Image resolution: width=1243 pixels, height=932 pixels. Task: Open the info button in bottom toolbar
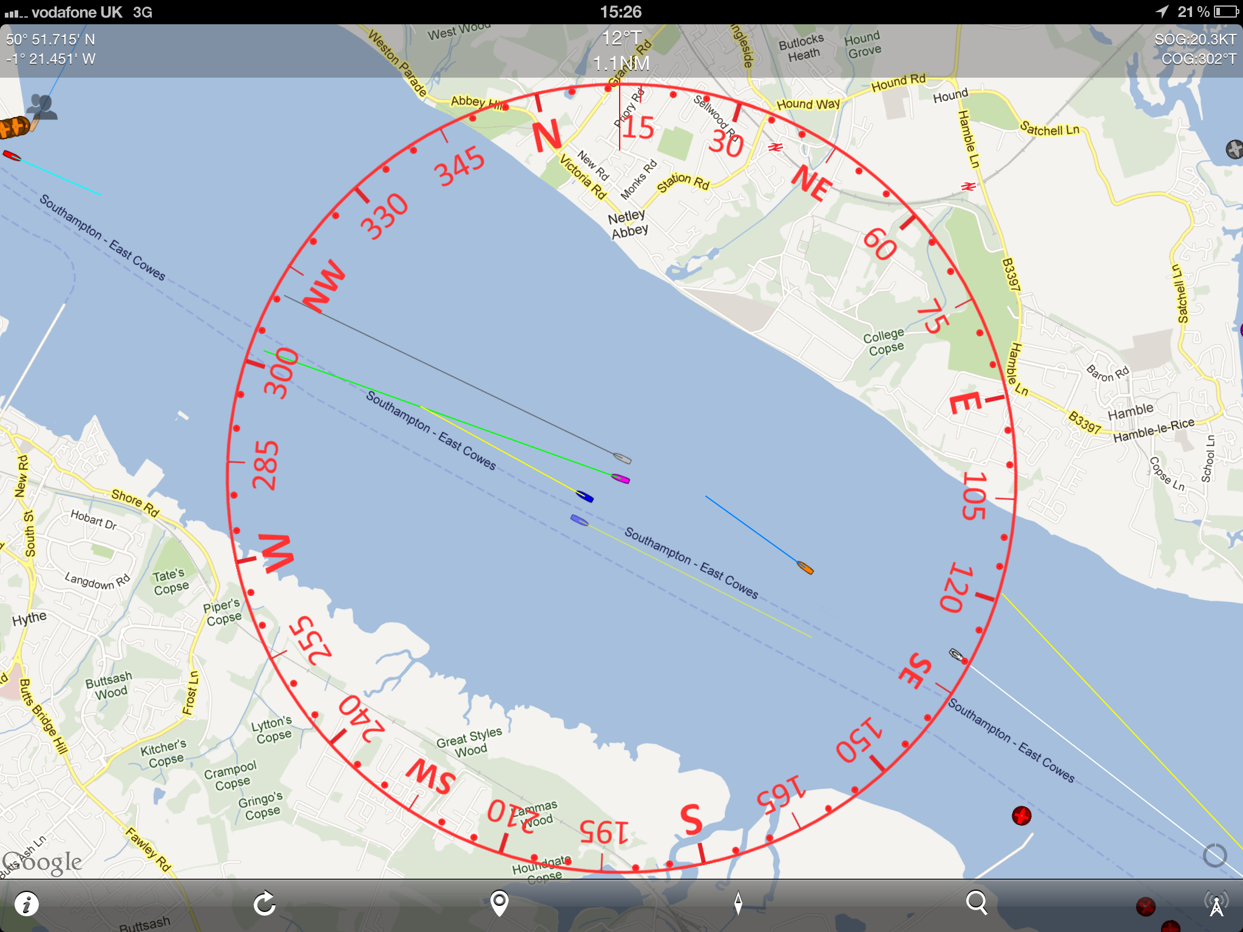tap(26, 904)
